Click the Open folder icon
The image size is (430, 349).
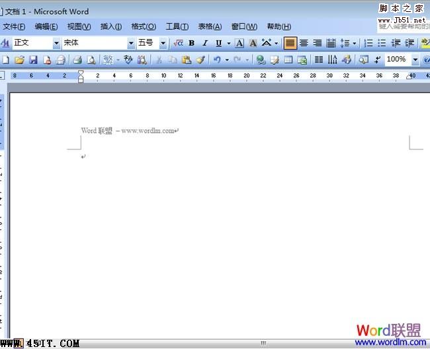[x=19, y=59]
